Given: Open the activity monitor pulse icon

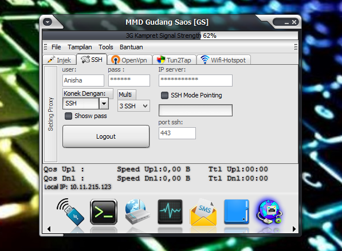Looking at the screenshot, I should coord(170,211).
